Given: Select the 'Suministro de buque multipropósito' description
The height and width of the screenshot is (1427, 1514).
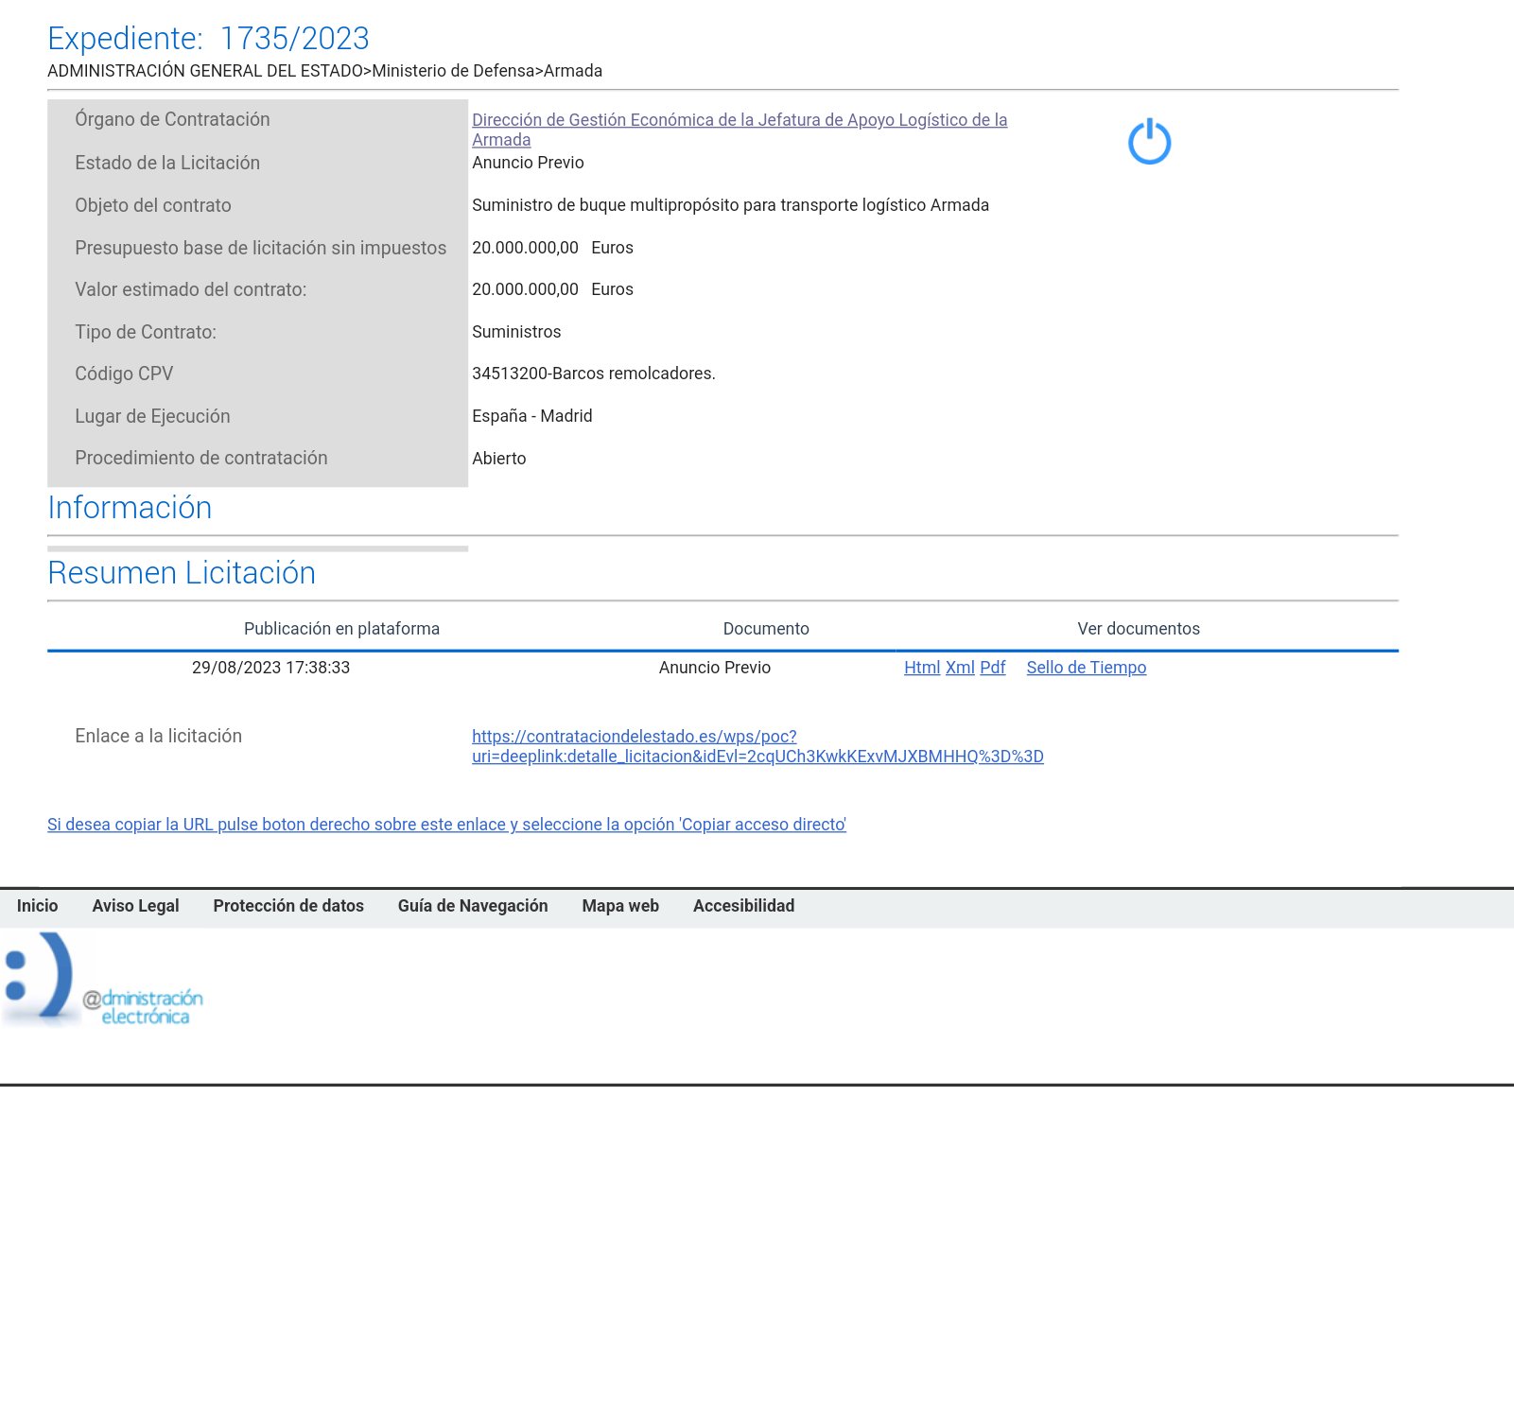Looking at the screenshot, I should coord(730,205).
